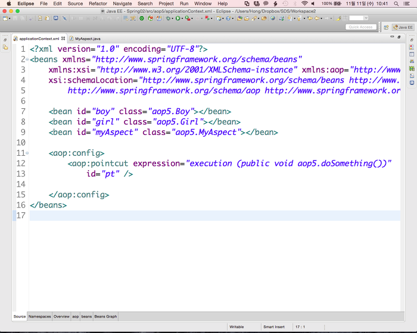Open the External Tools dropdown arrow
The height and width of the screenshot is (333, 417).
[x=192, y=18]
